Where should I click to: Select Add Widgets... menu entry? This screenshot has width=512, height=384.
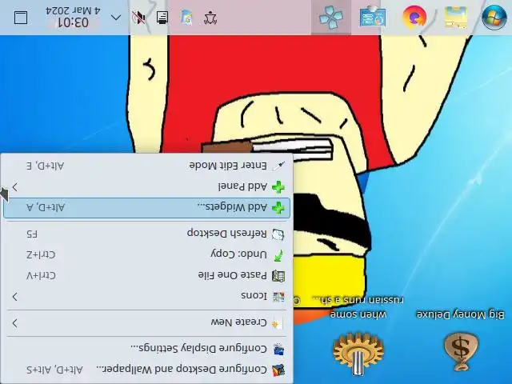coord(146,208)
